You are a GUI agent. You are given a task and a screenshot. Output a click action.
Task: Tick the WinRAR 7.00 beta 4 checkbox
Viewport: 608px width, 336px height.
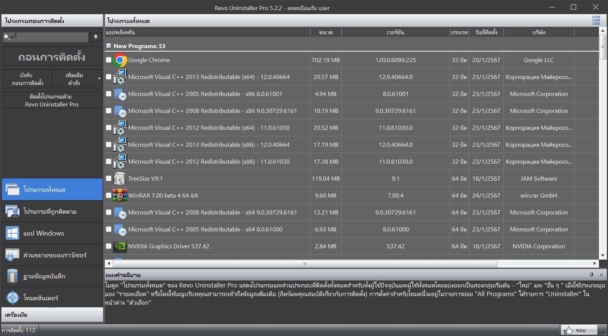(109, 195)
